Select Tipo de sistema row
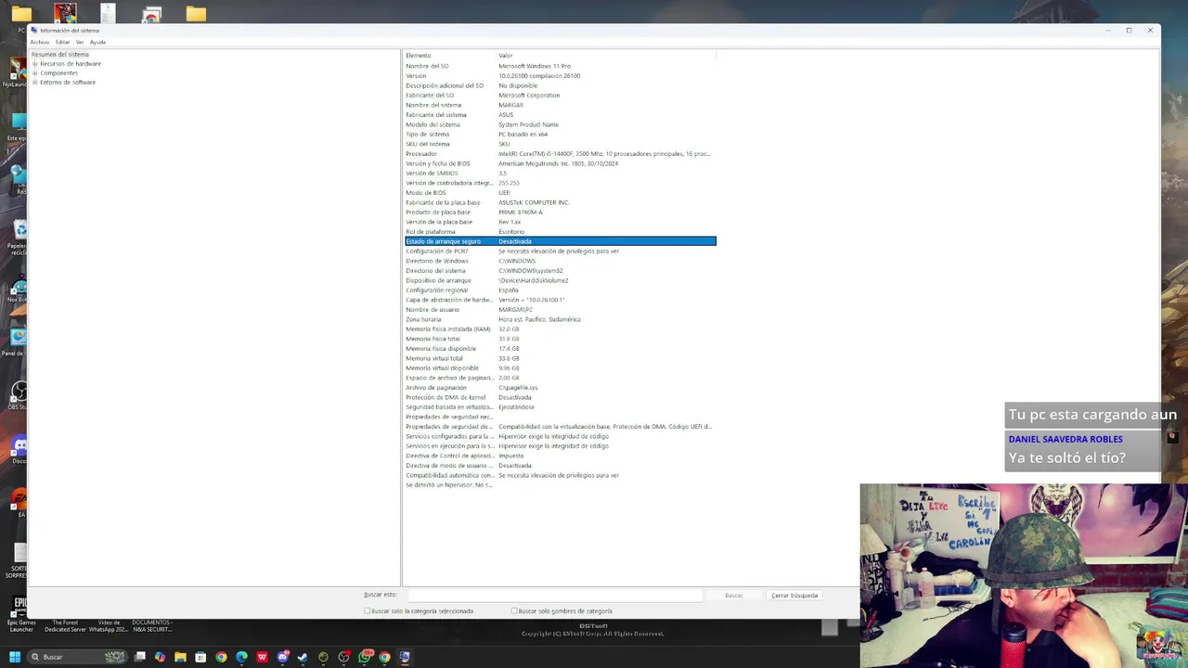The image size is (1188, 668). (561, 135)
